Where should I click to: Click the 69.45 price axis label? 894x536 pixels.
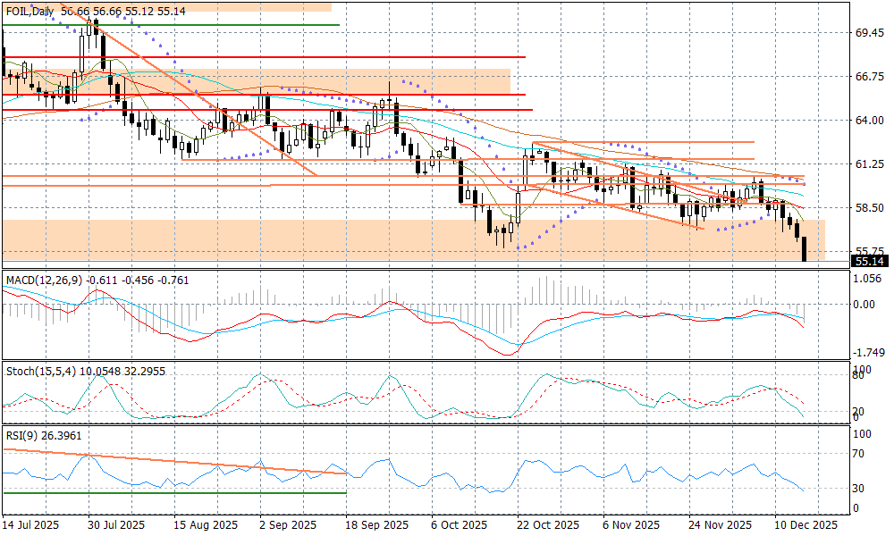coord(869,33)
